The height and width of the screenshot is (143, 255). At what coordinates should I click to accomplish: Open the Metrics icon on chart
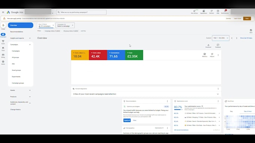tap(205, 54)
